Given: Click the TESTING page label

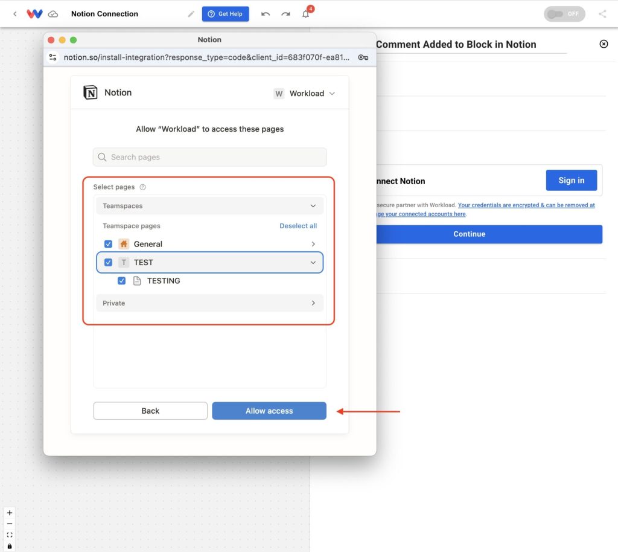Looking at the screenshot, I should (164, 281).
